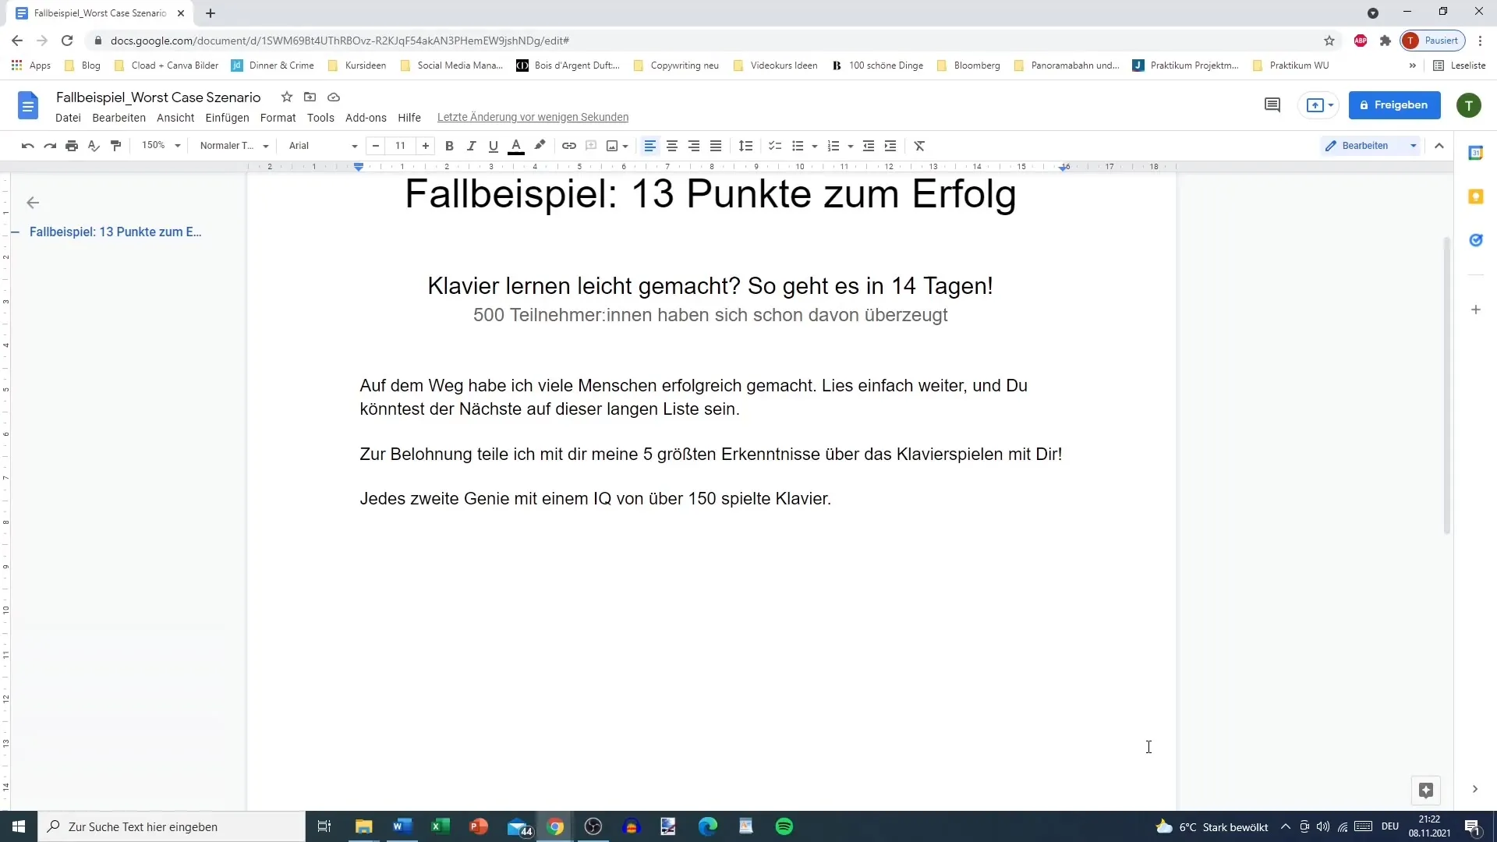Screen dimensions: 1497x842
Task: Insert a link with the link icon
Action: [x=569, y=146]
